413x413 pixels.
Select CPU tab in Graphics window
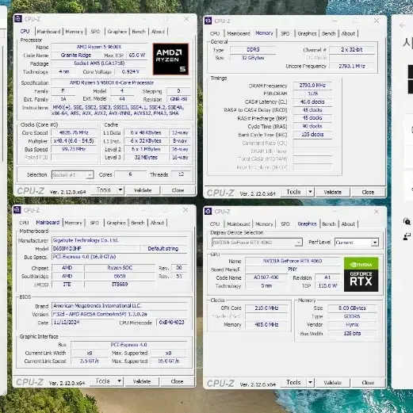pos(215,224)
